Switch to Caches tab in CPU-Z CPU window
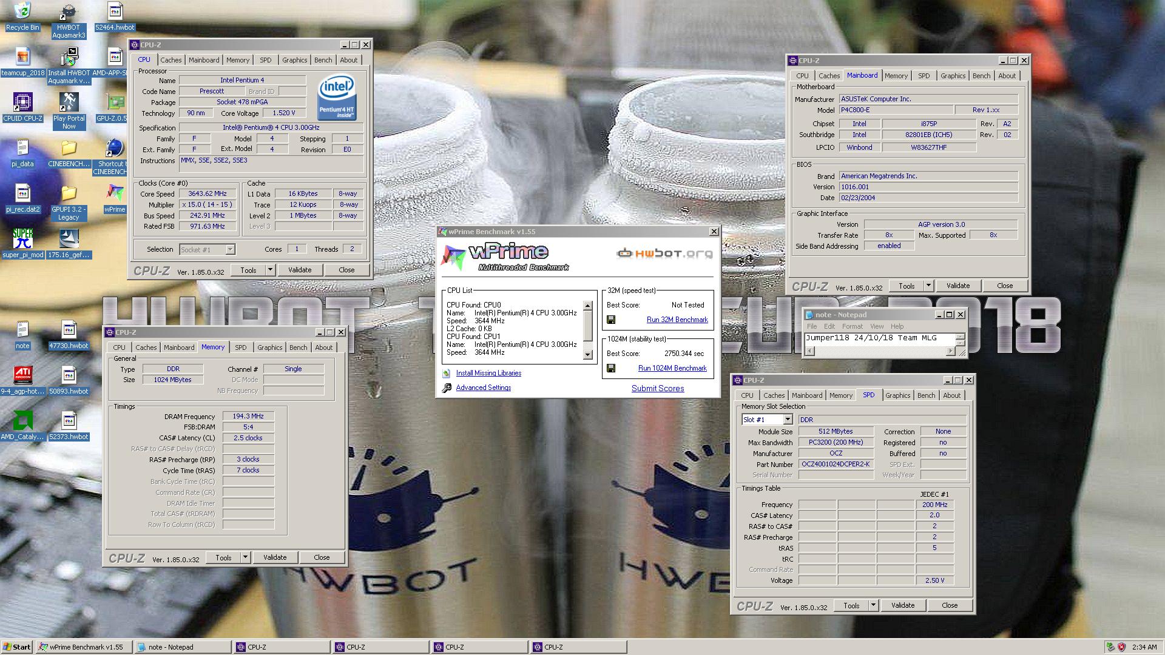1165x655 pixels. tap(171, 60)
